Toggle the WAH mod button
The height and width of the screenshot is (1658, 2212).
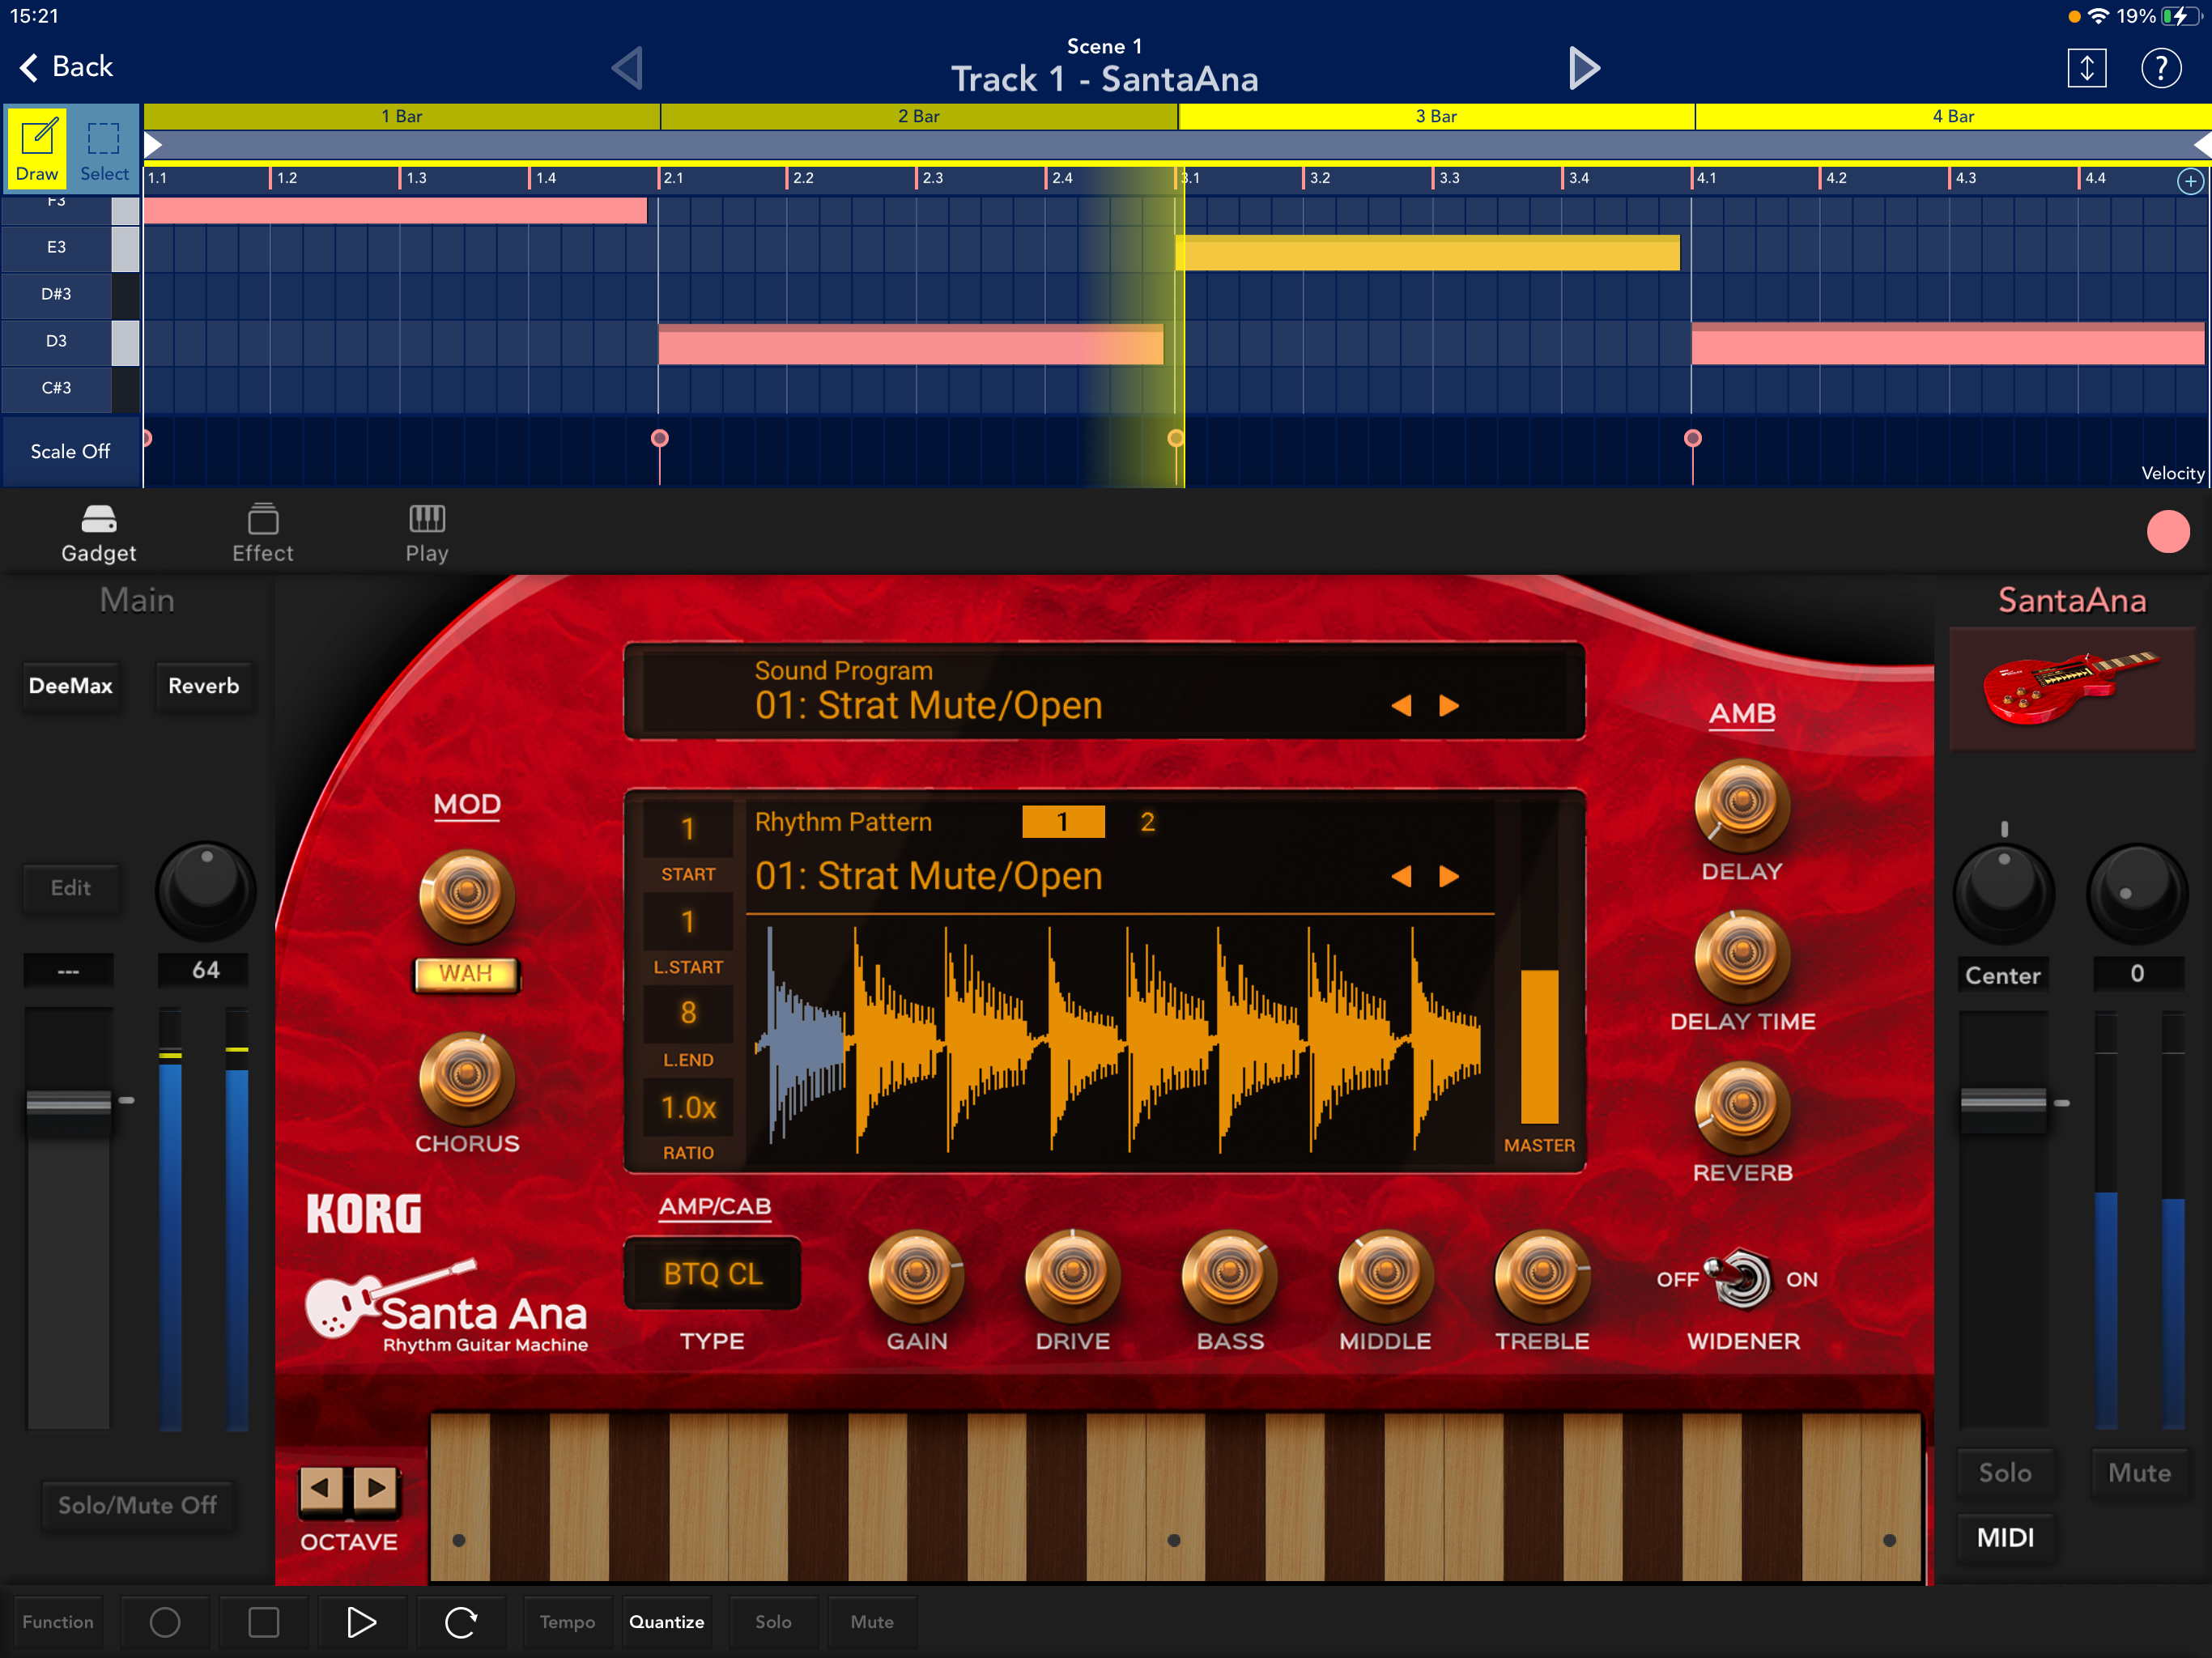[466, 973]
